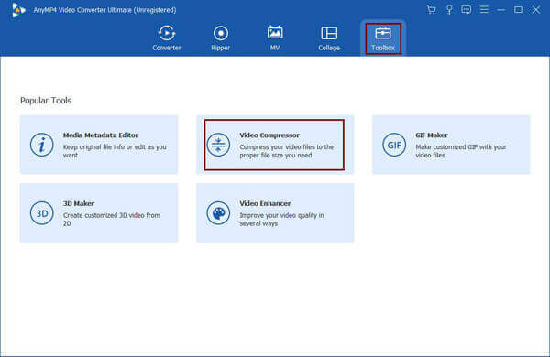Open Video Compressor title
This screenshot has height=357, width=550.
(x=269, y=135)
